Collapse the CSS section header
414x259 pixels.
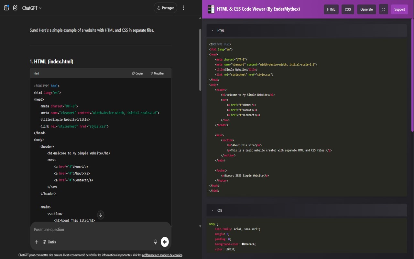(307, 210)
